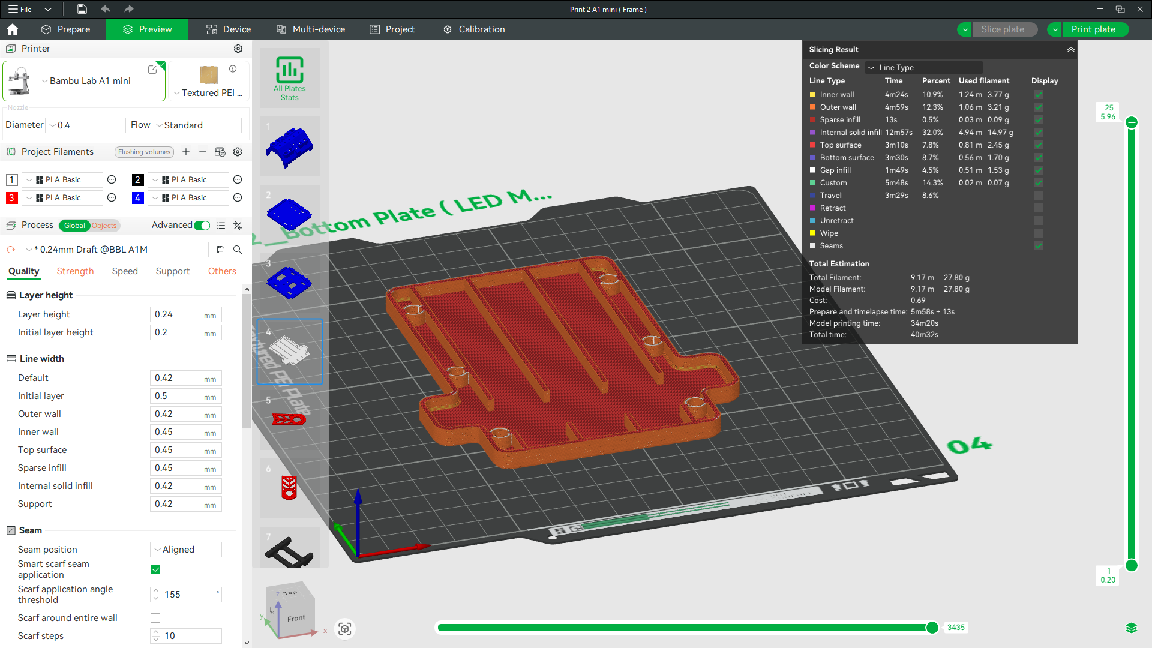Click edit printer preset icon on Bambu Lab A1 mini
This screenshot has height=648, width=1152.
click(152, 70)
